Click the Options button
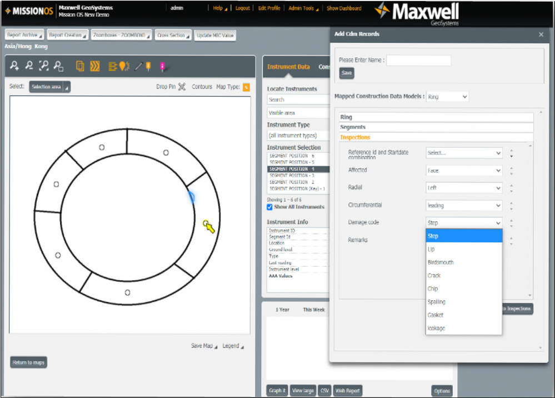The height and width of the screenshot is (398, 555). coord(442,391)
